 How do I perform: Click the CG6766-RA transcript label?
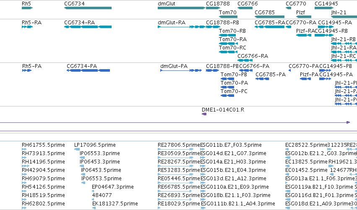pos(253,56)
